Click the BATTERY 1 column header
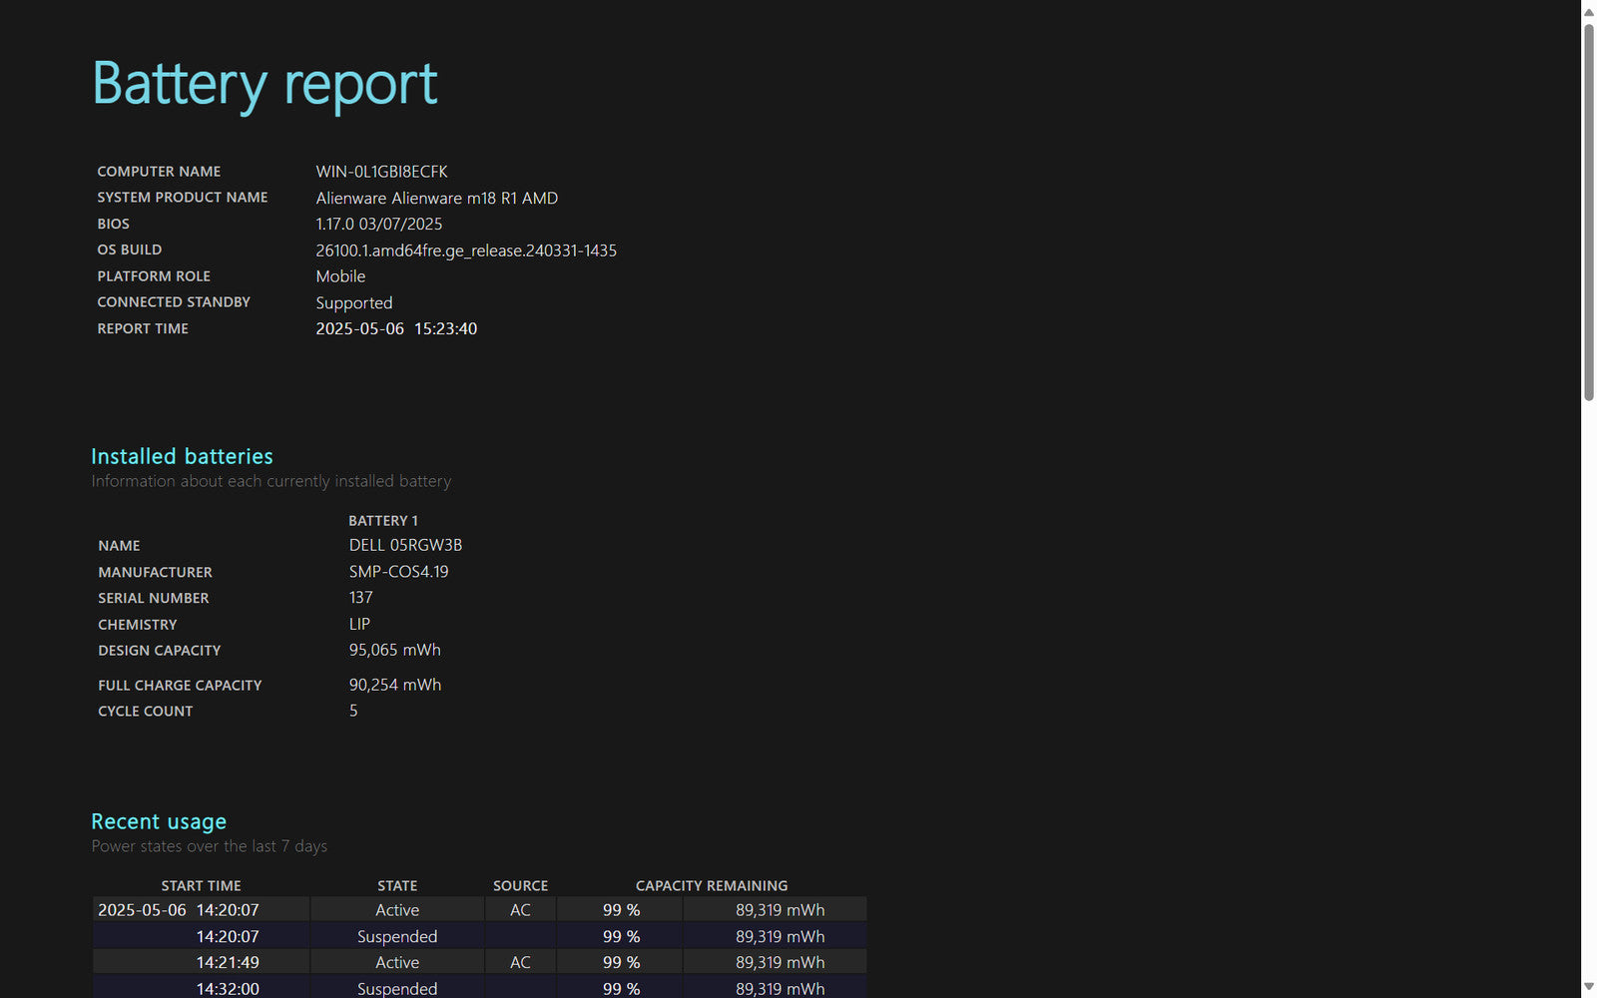 coord(383,521)
